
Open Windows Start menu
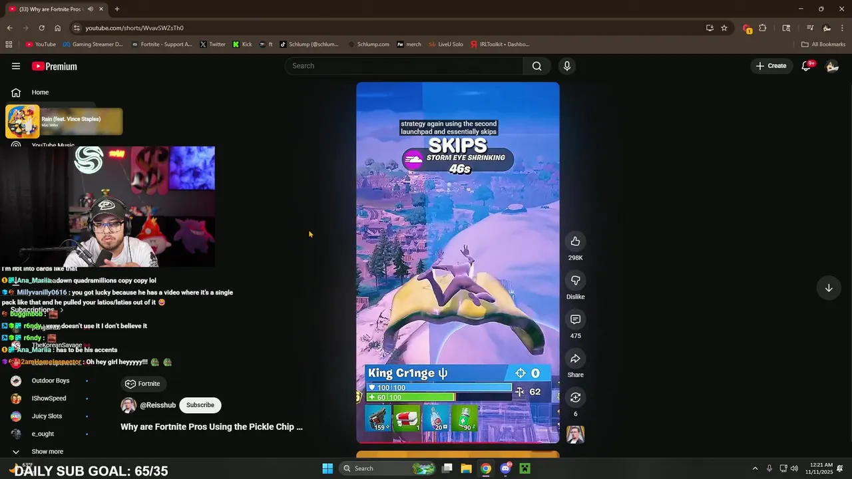[x=327, y=468]
